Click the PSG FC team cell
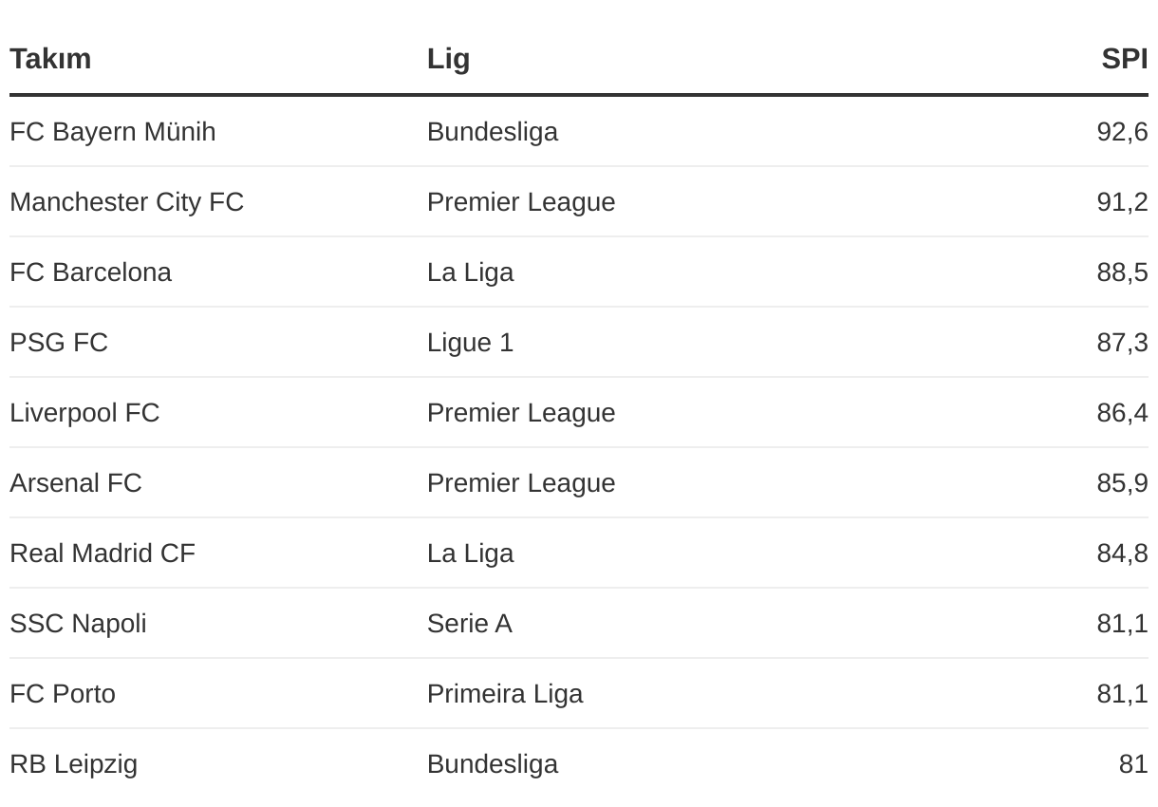This screenshot has width=1158, height=807. (59, 343)
